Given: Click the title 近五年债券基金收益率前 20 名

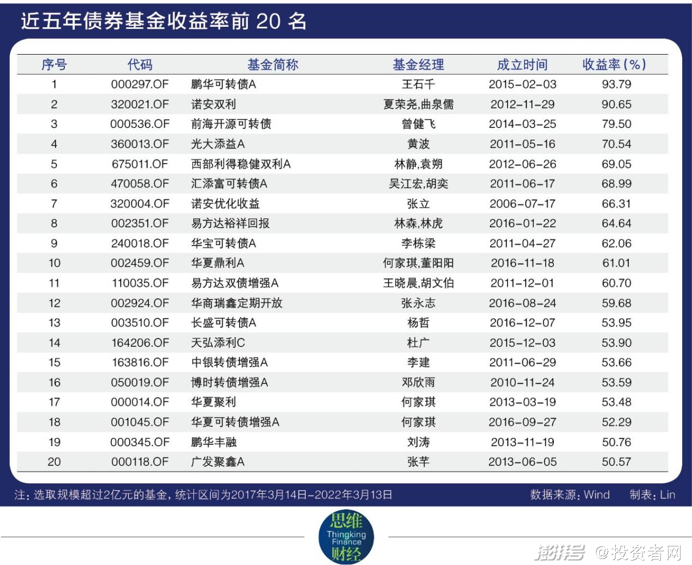Looking at the screenshot, I should point(164,21).
